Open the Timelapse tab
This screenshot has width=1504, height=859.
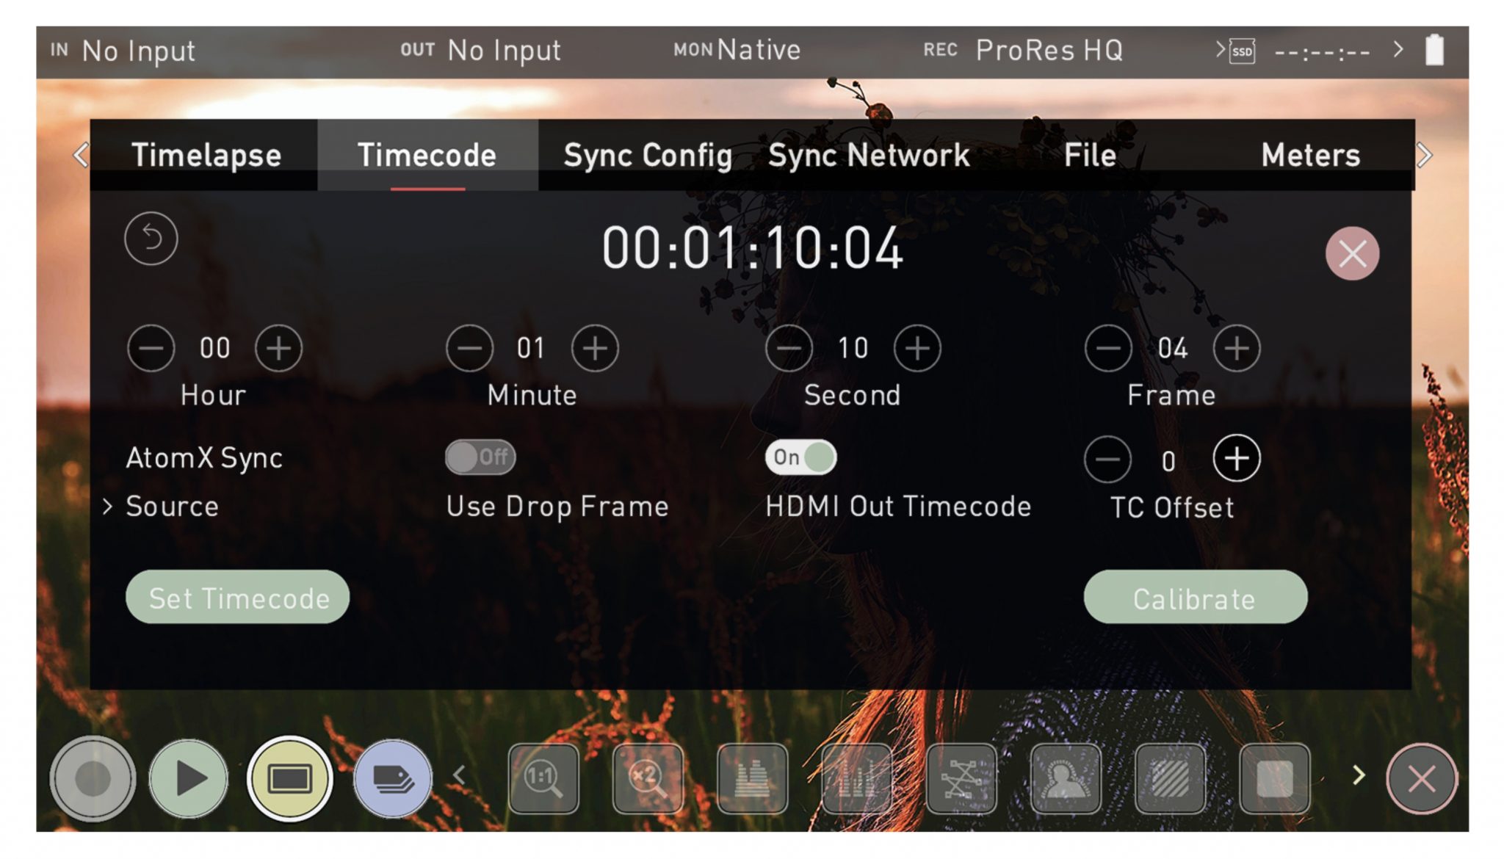tap(206, 155)
